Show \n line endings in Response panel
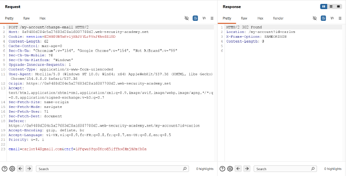The width and height of the screenshot is (346, 176). (x=332, y=18)
